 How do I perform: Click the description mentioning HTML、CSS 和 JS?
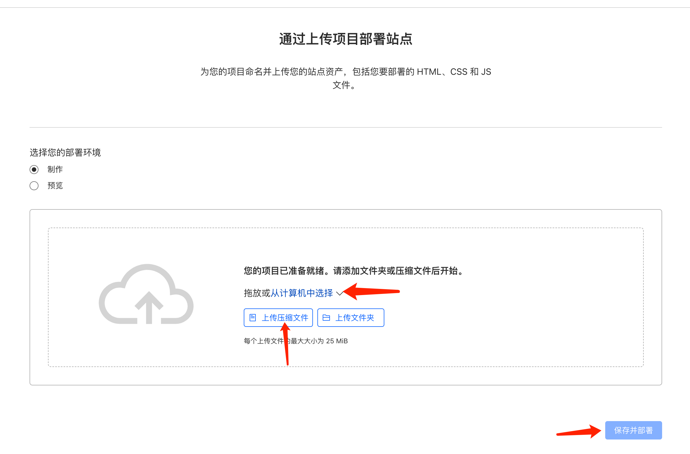(x=345, y=78)
